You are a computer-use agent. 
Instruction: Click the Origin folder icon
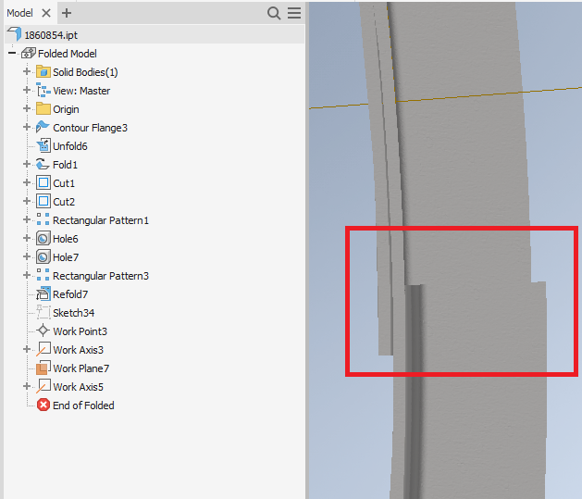pos(43,109)
